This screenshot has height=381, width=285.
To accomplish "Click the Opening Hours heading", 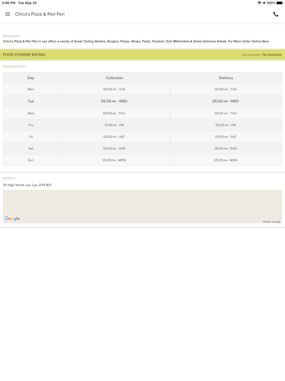I will [x=14, y=66].
